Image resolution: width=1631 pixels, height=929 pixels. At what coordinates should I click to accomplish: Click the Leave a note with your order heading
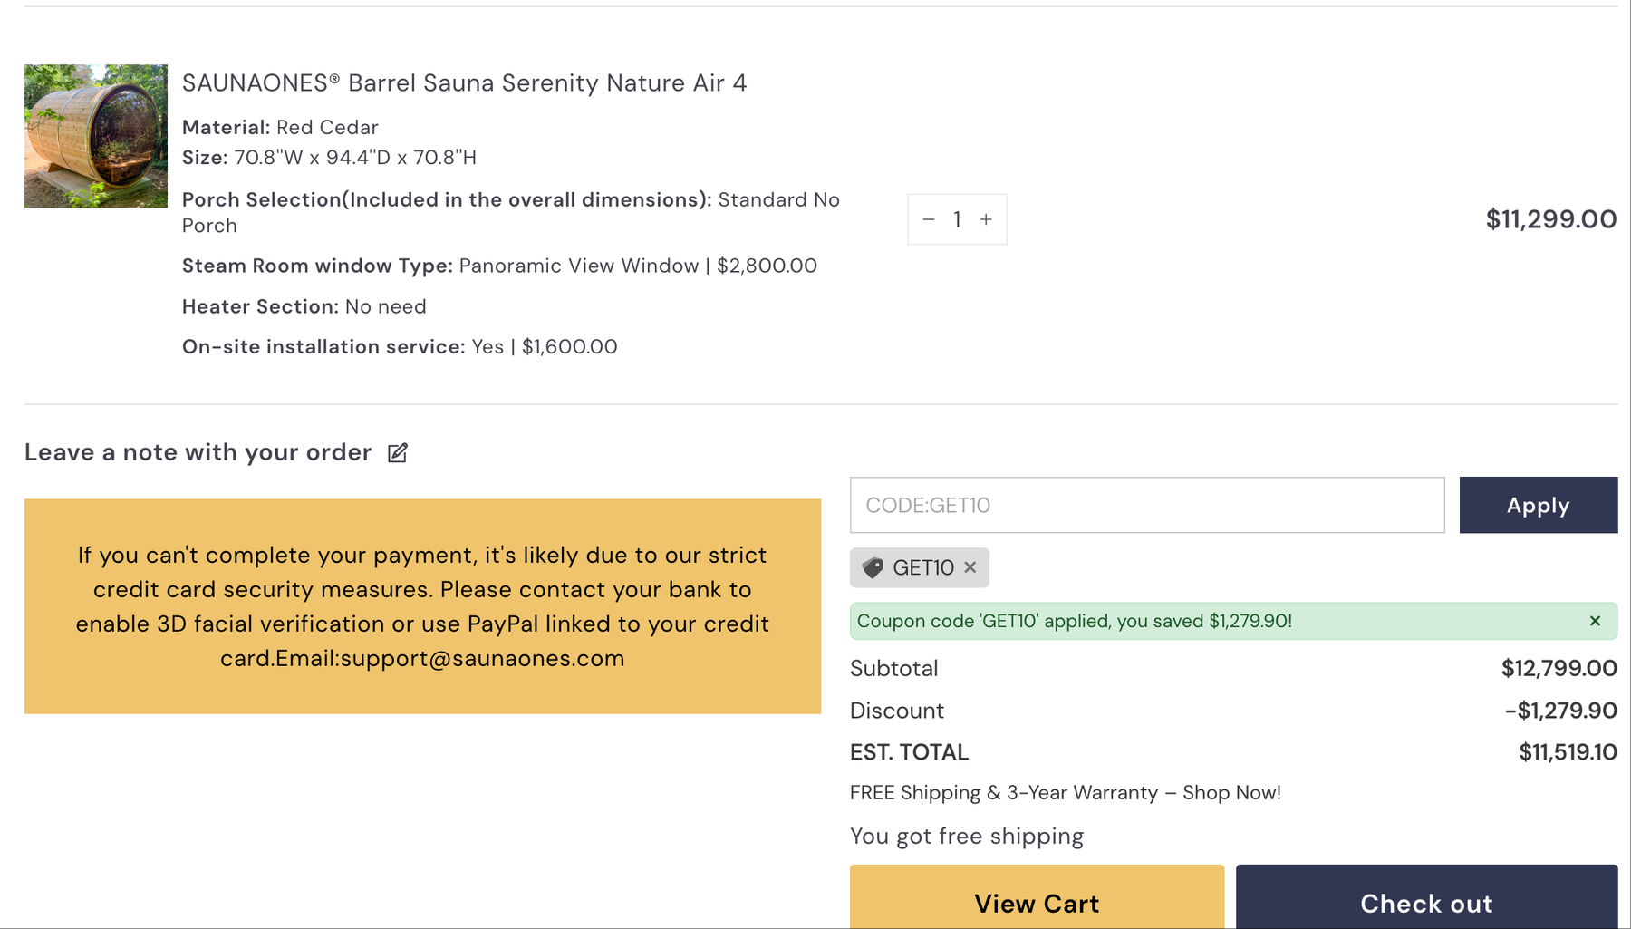click(198, 452)
